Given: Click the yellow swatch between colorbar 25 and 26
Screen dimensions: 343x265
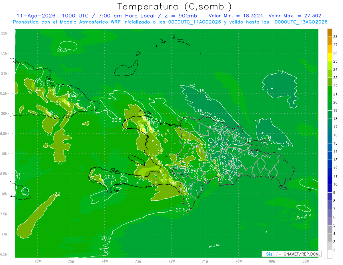Looking at the screenshot, I should 330,57.
